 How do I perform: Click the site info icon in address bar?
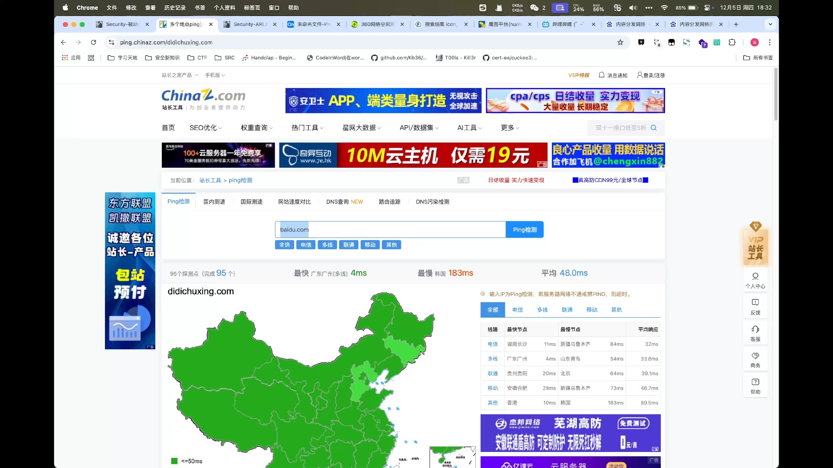(112, 42)
